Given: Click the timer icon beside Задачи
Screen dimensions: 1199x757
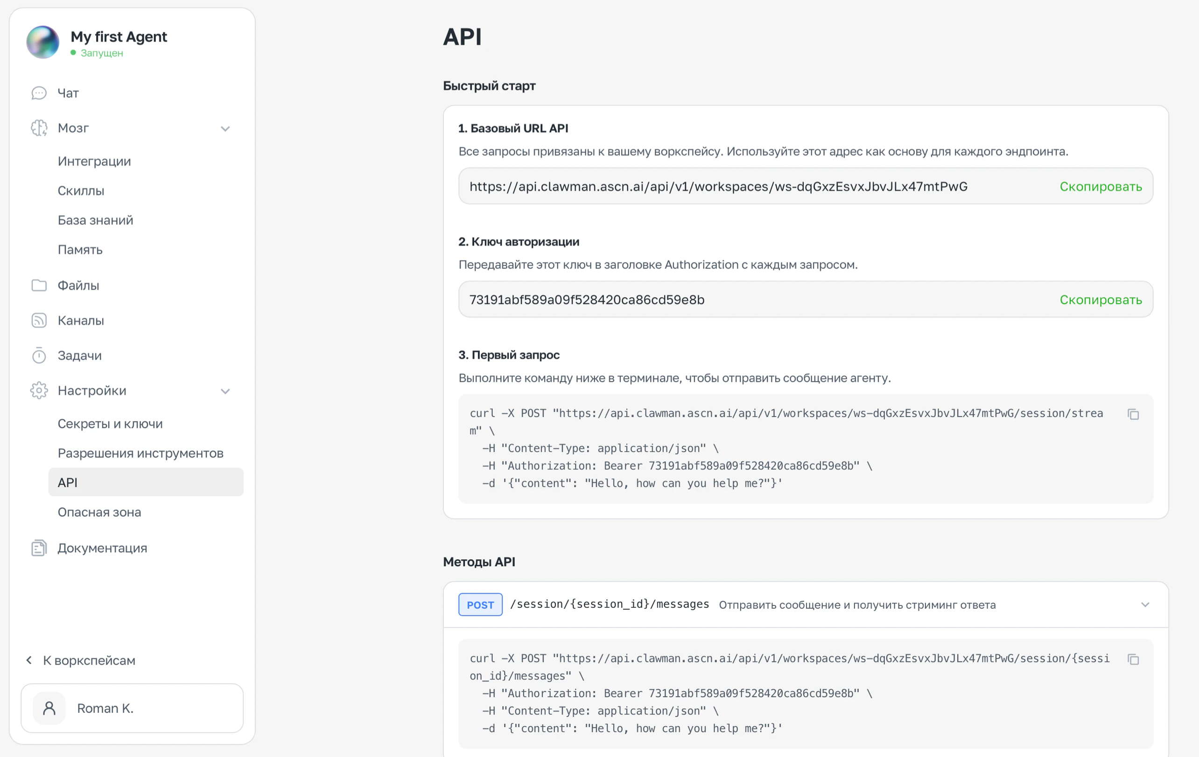Looking at the screenshot, I should [x=39, y=355].
